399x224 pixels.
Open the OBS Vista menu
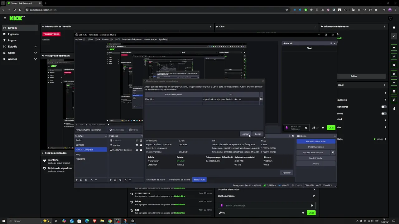coord(98,39)
